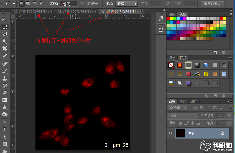Toggle the lock transparent pixels icon
Image resolution: width=235 pixels, height=153 pixels.
[180, 123]
